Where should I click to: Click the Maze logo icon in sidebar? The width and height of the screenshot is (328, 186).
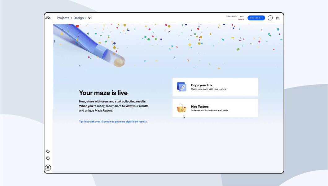click(x=48, y=18)
